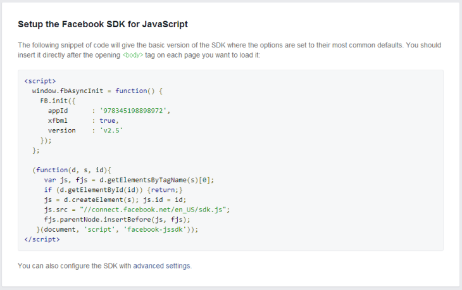Click the version 'v2.5' value
The height and width of the screenshot is (290, 462).
(111, 130)
